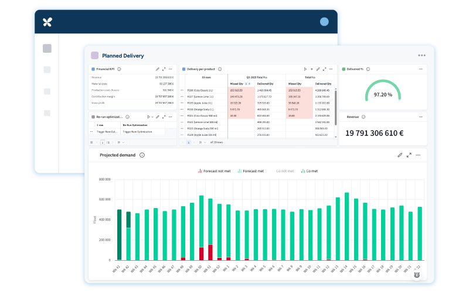Screen dimensions: 469x293
Task: Click the FG08 (Orange Soda 1 L) row label
Action: (x=200, y=110)
